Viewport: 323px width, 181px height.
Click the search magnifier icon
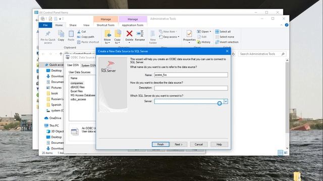point(283,54)
